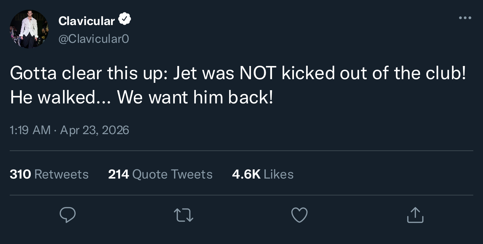The height and width of the screenshot is (244, 483).
Task: Click the "We want him back!" text
Action: 195,97
